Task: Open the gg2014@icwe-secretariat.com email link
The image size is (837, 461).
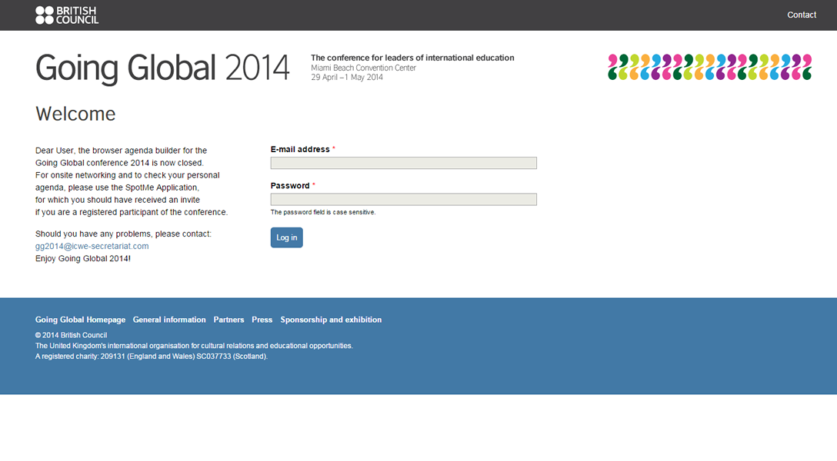Action: [92, 246]
